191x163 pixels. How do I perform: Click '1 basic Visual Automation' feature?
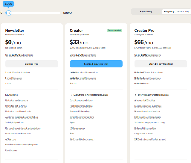pyautogui.click(x=17, y=73)
